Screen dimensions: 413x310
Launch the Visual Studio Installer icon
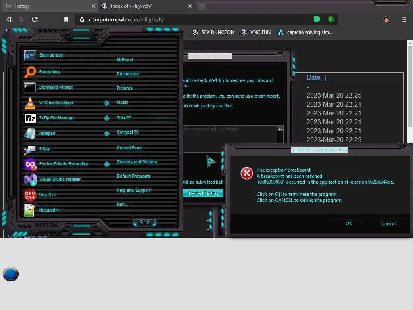(x=30, y=180)
